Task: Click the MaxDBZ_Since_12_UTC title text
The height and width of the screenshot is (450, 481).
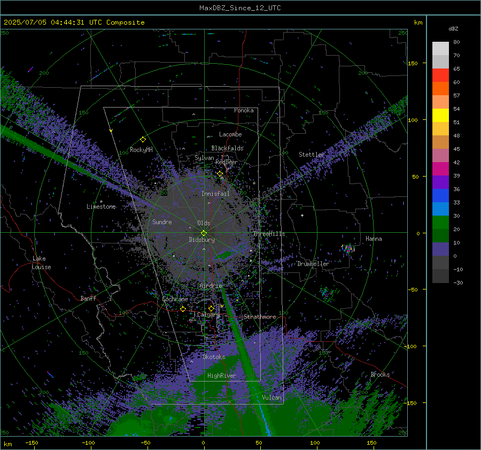Action: click(x=240, y=8)
